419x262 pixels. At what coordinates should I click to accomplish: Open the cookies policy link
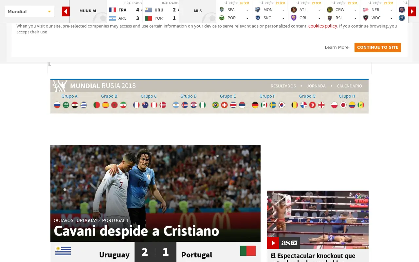pos(323,26)
